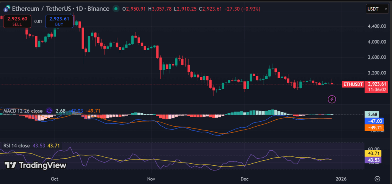Select the MACD 12 26 close legend
The width and height of the screenshot is (392, 184).
(23, 111)
